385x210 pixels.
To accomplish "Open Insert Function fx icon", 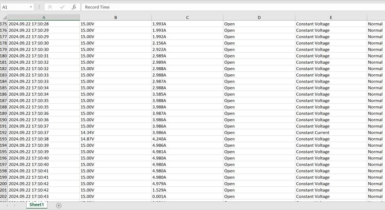I will point(74,7).
